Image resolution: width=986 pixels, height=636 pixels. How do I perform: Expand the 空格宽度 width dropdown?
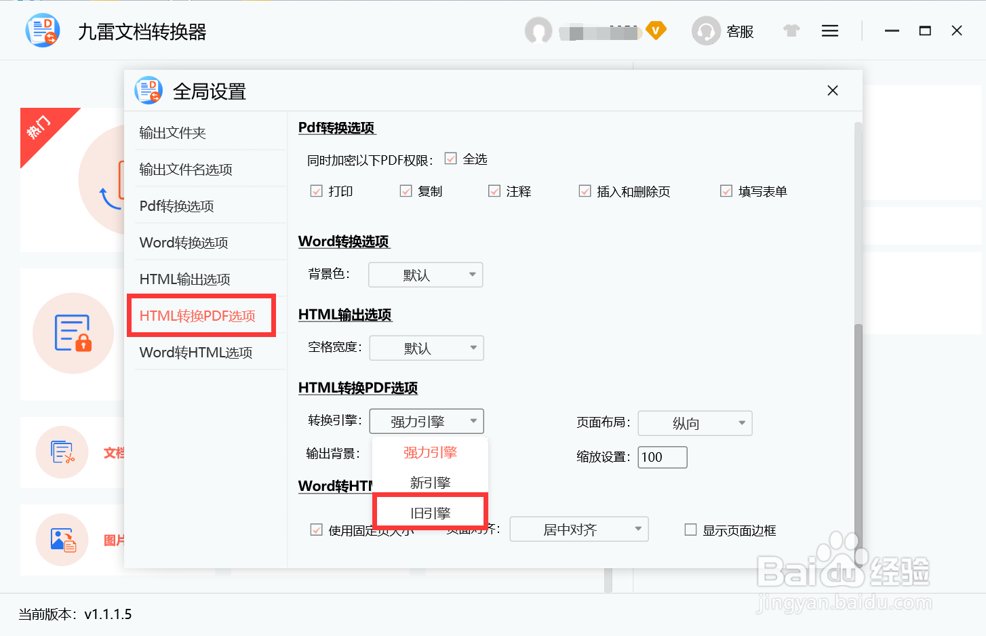[x=426, y=348]
